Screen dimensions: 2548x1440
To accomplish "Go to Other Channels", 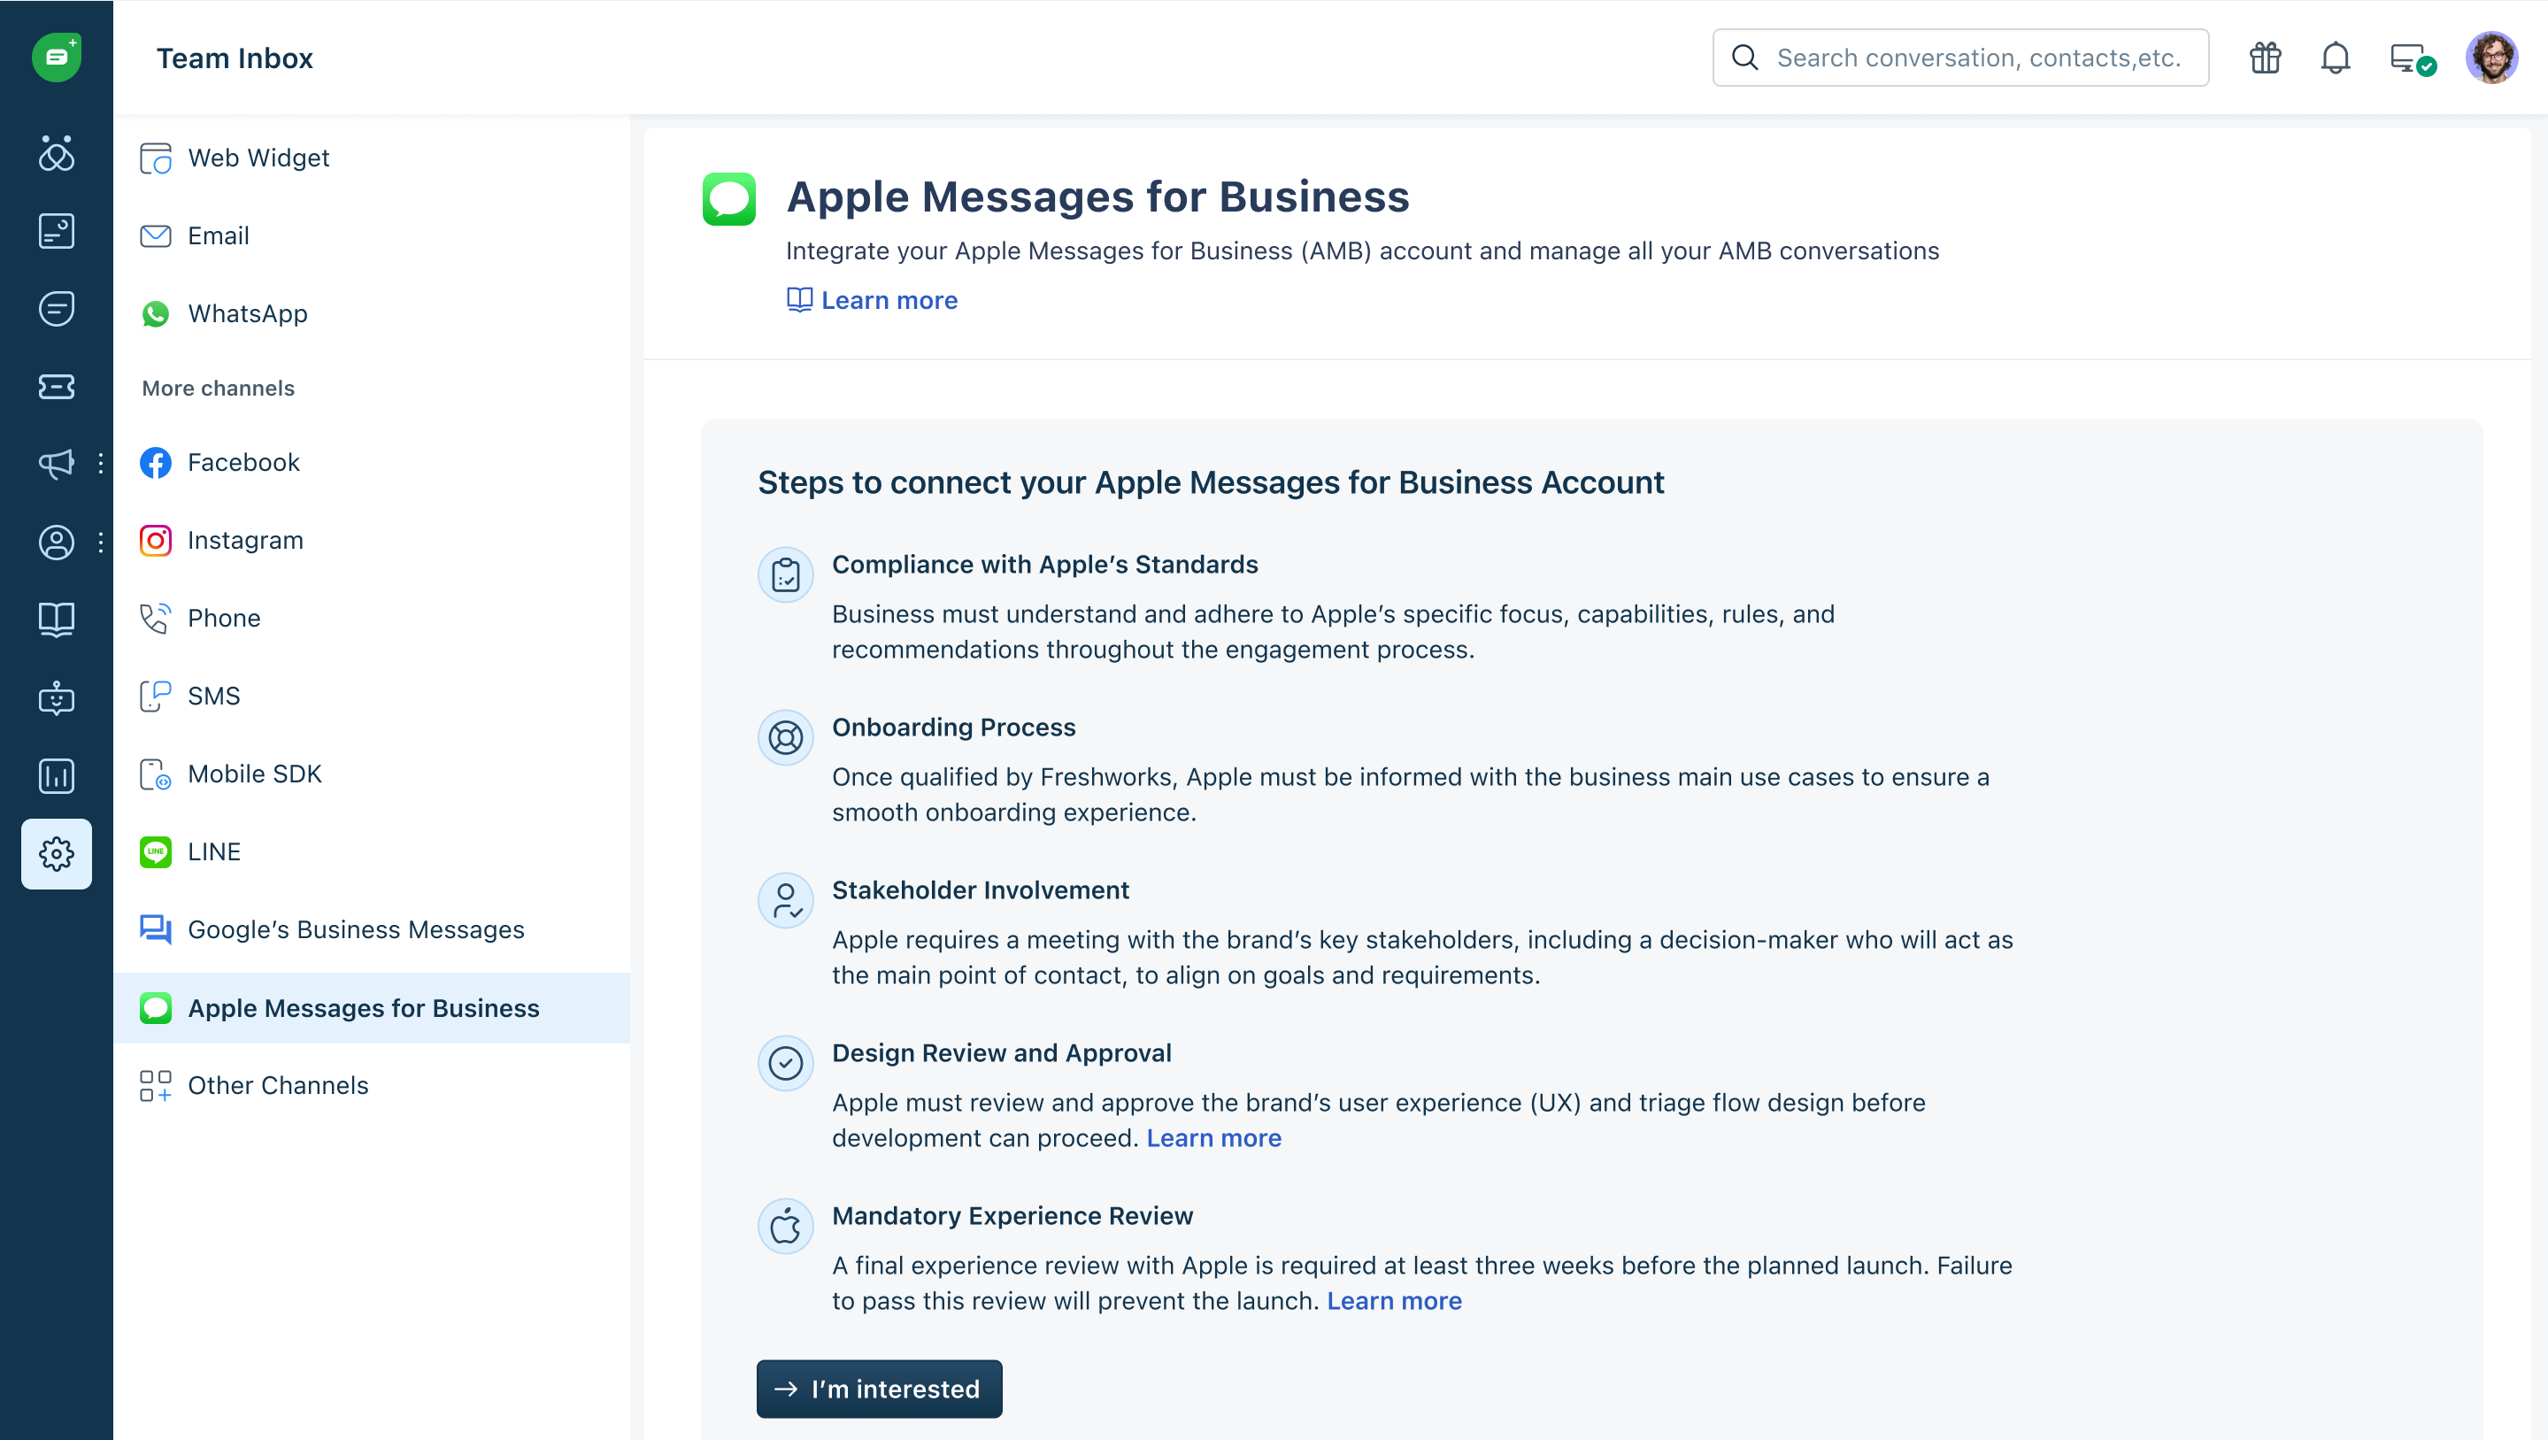I will pos(277,1085).
